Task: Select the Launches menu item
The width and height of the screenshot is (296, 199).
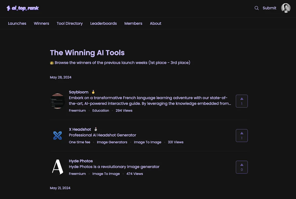Action: [17, 23]
